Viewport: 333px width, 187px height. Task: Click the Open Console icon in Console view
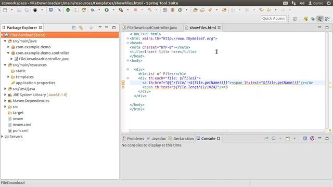tap(288, 139)
